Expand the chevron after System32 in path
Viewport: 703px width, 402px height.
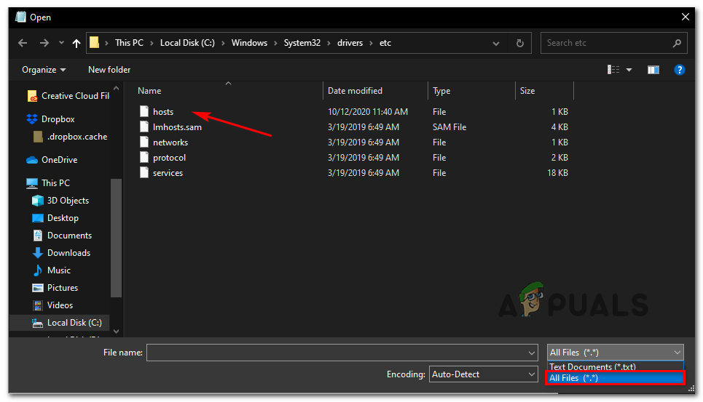[x=329, y=44]
